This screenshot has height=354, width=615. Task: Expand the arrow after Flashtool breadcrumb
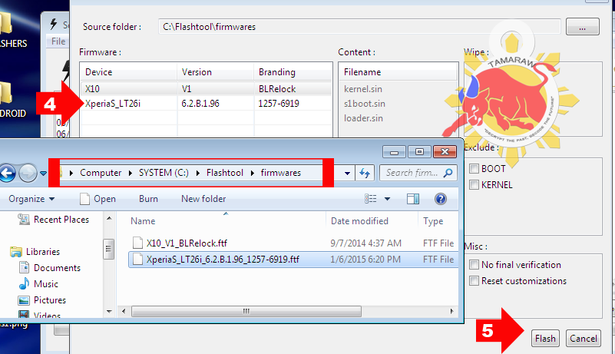pyautogui.click(x=252, y=173)
